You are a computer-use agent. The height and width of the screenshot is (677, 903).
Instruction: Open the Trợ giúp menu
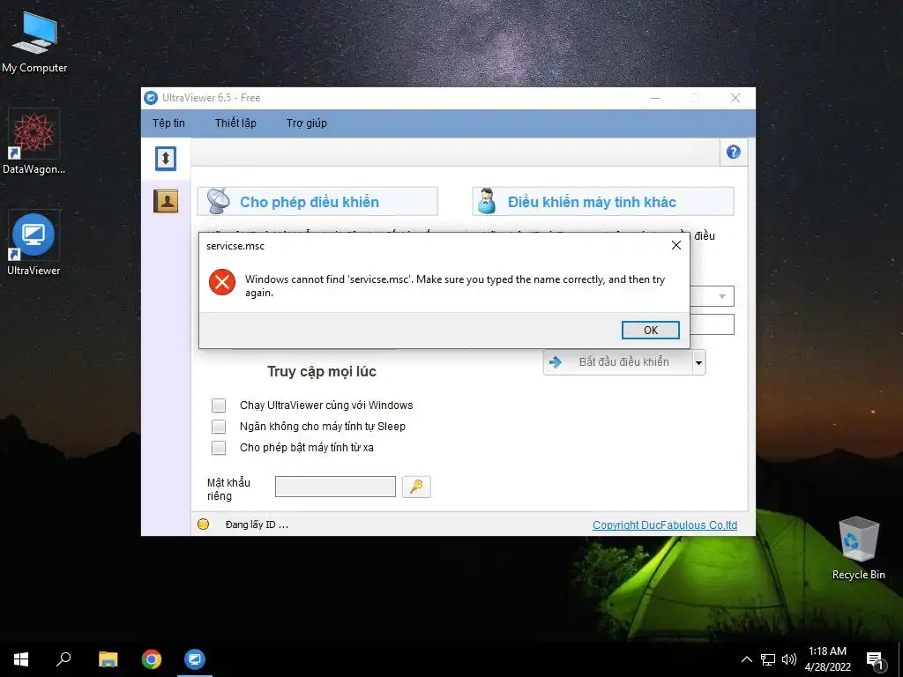[x=306, y=123]
